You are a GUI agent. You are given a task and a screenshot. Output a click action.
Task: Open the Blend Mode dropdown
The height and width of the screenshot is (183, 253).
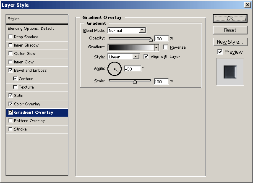tap(142, 30)
